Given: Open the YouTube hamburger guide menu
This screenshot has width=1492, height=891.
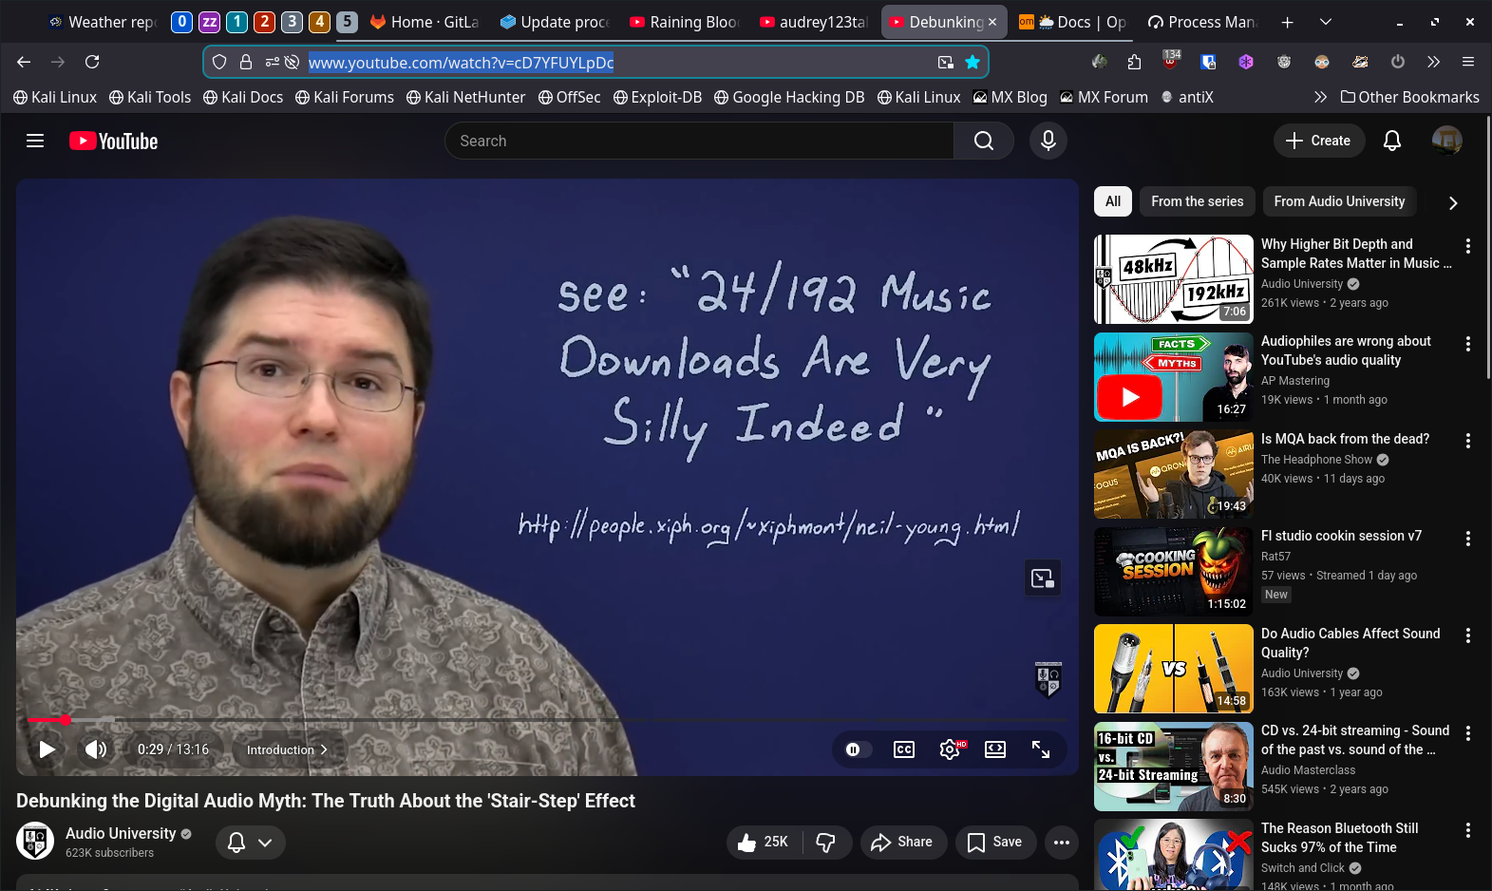Looking at the screenshot, I should click(35, 141).
